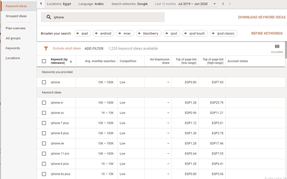This screenshot has width=287, height=179.
Task: Sort by Competition column header
Action: point(128,61)
